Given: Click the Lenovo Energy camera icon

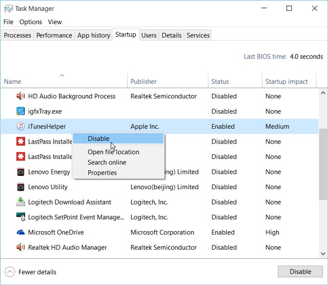Looking at the screenshot, I should [20, 172].
